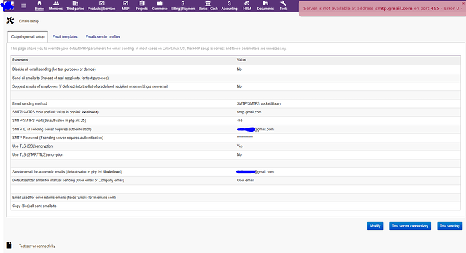Click 'No' for Use TLS (STARTTLS) encryption
The width and height of the screenshot is (466, 253).
239,155
